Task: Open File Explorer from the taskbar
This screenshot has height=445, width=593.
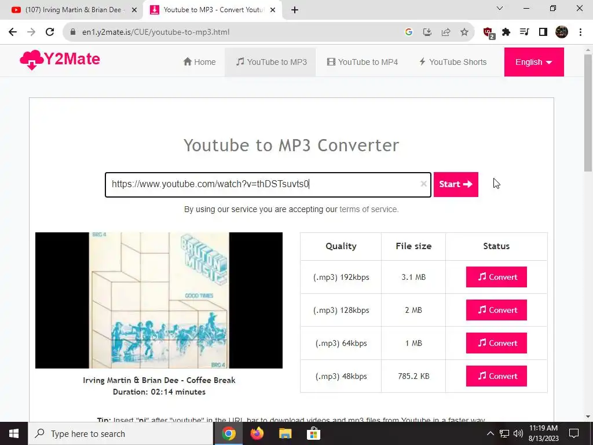Action: [x=285, y=433]
